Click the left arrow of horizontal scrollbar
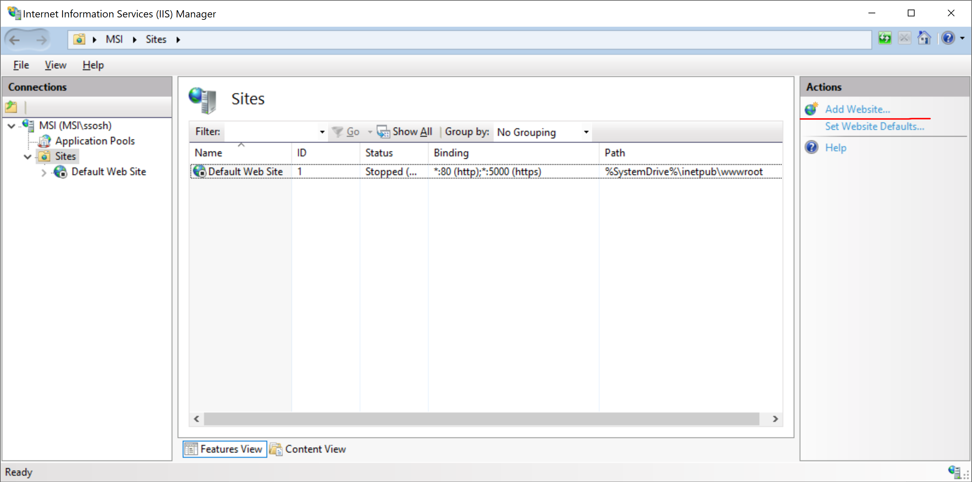The width and height of the screenshot is (972, 482). coord(197,419)
